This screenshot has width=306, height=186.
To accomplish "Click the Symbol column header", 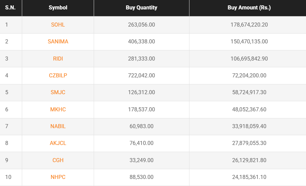I will pyautogui.click(x=58, y=8).
